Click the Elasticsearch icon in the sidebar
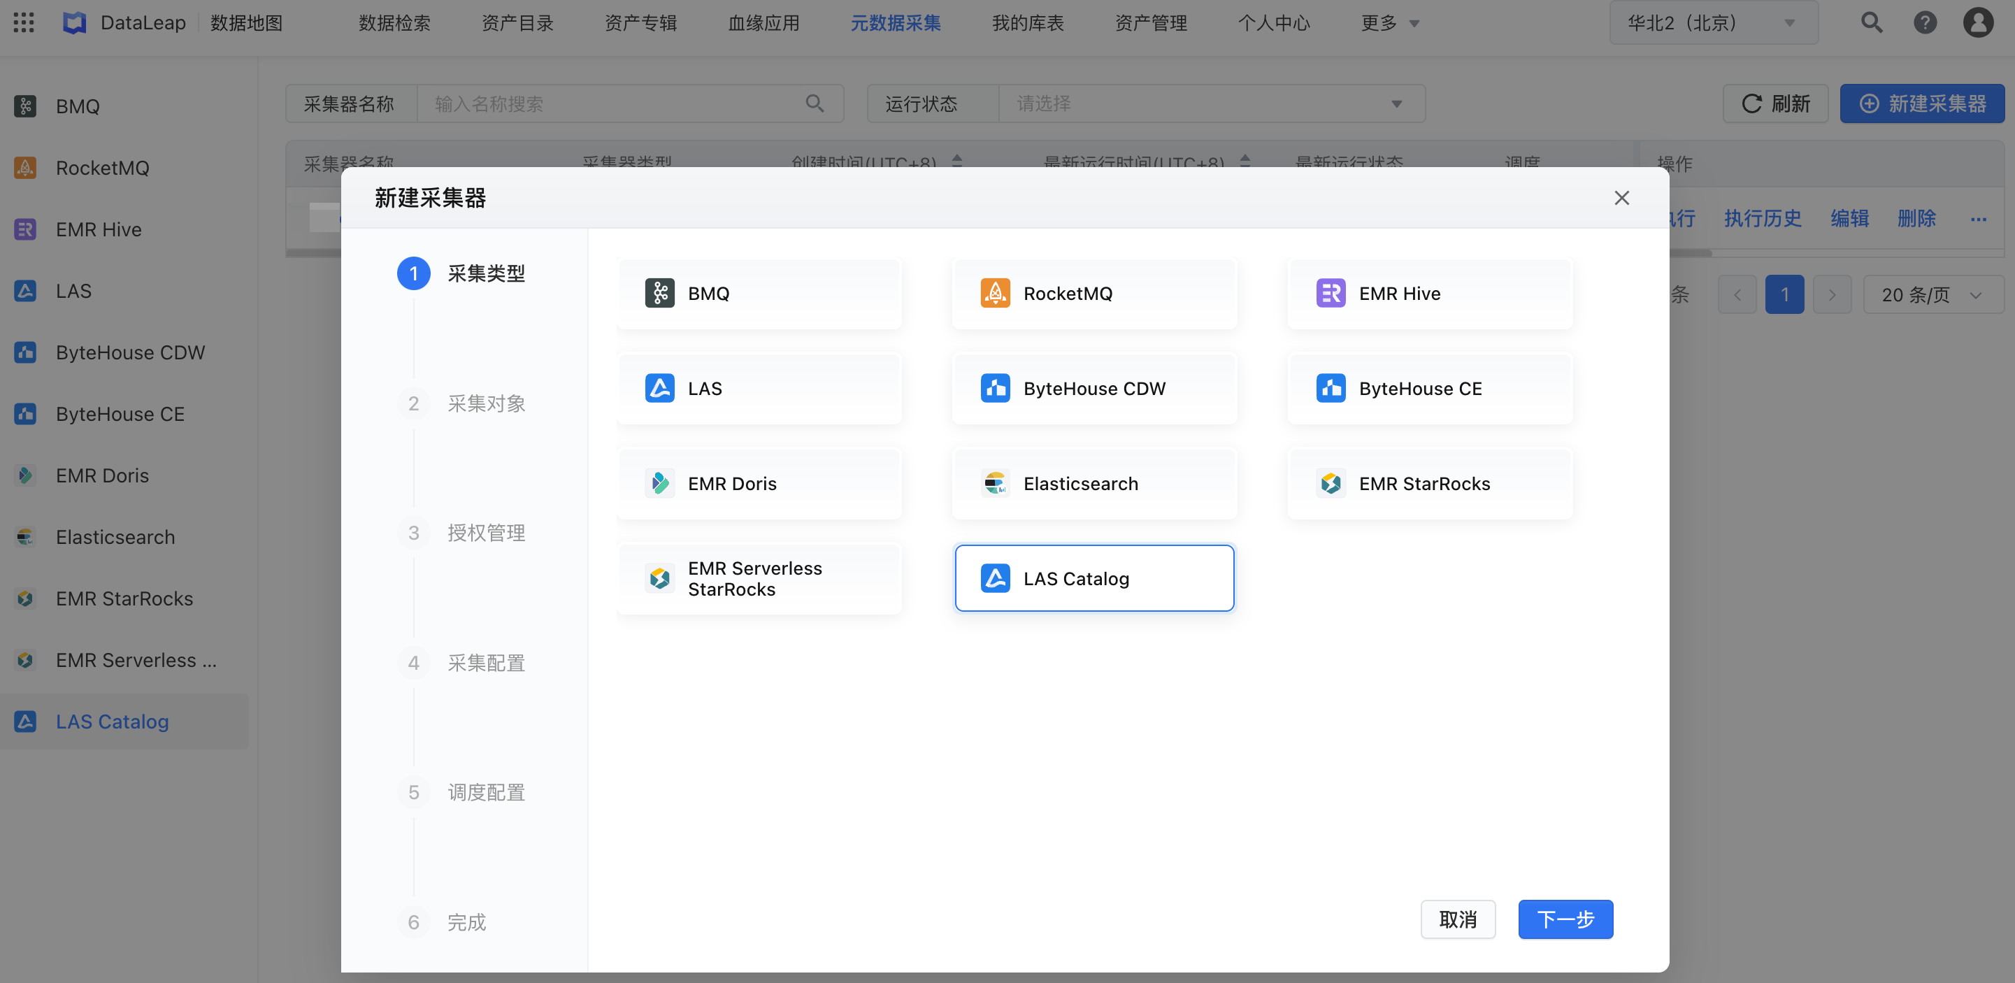 pyautogui.click(x=25, y=536)
